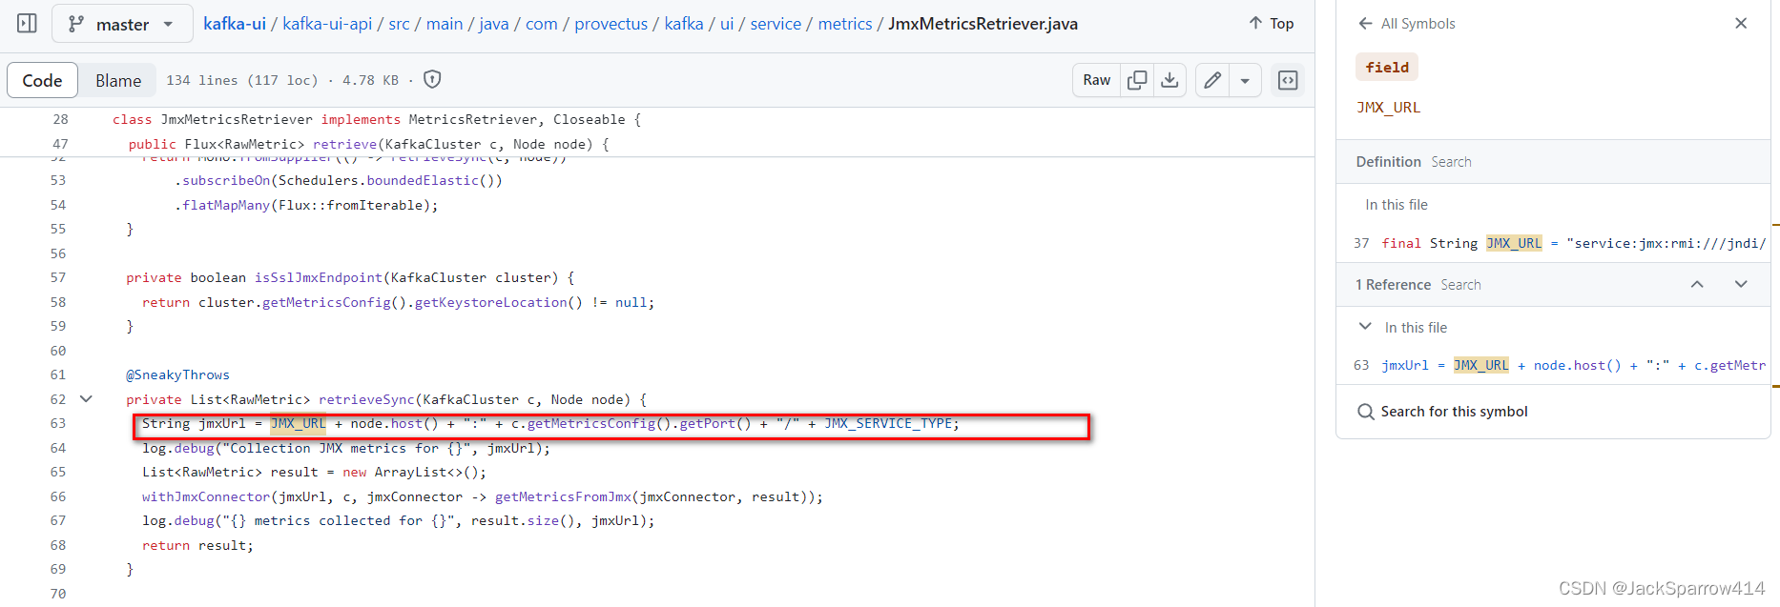Screen dimensions: 1780x607
Task: Click line number 57
Action: tap(58, 278)
